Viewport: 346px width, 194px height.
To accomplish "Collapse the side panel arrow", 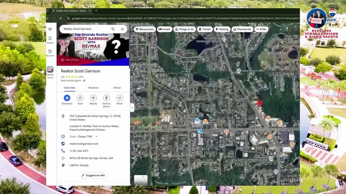I will 132,108.
